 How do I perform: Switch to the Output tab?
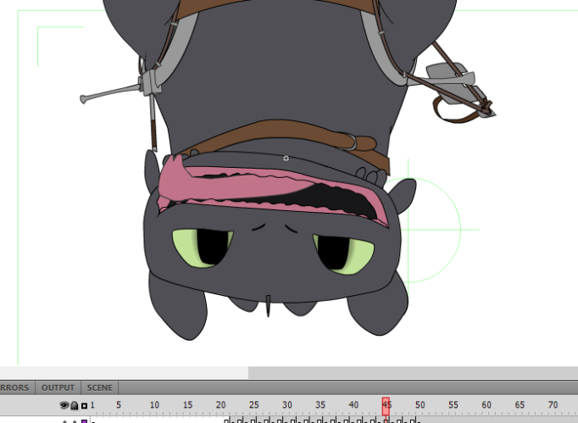click(x=58, y=387)
